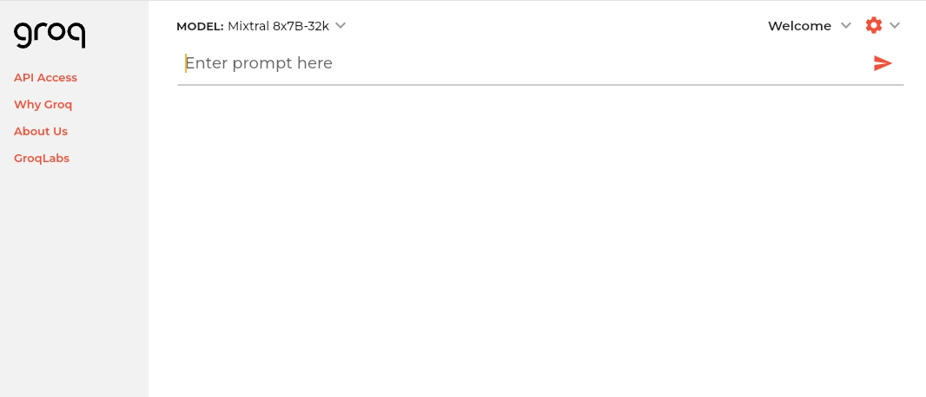
Task: Open the Welcome menu label
Action: coord(799,26)
